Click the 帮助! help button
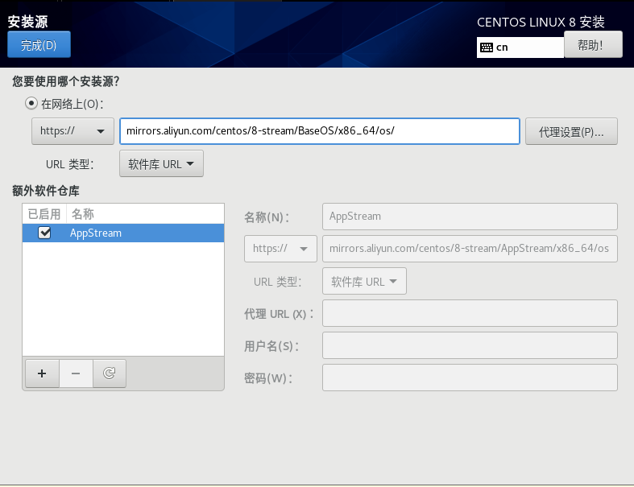The image size is (634, 487). point(593,44)
